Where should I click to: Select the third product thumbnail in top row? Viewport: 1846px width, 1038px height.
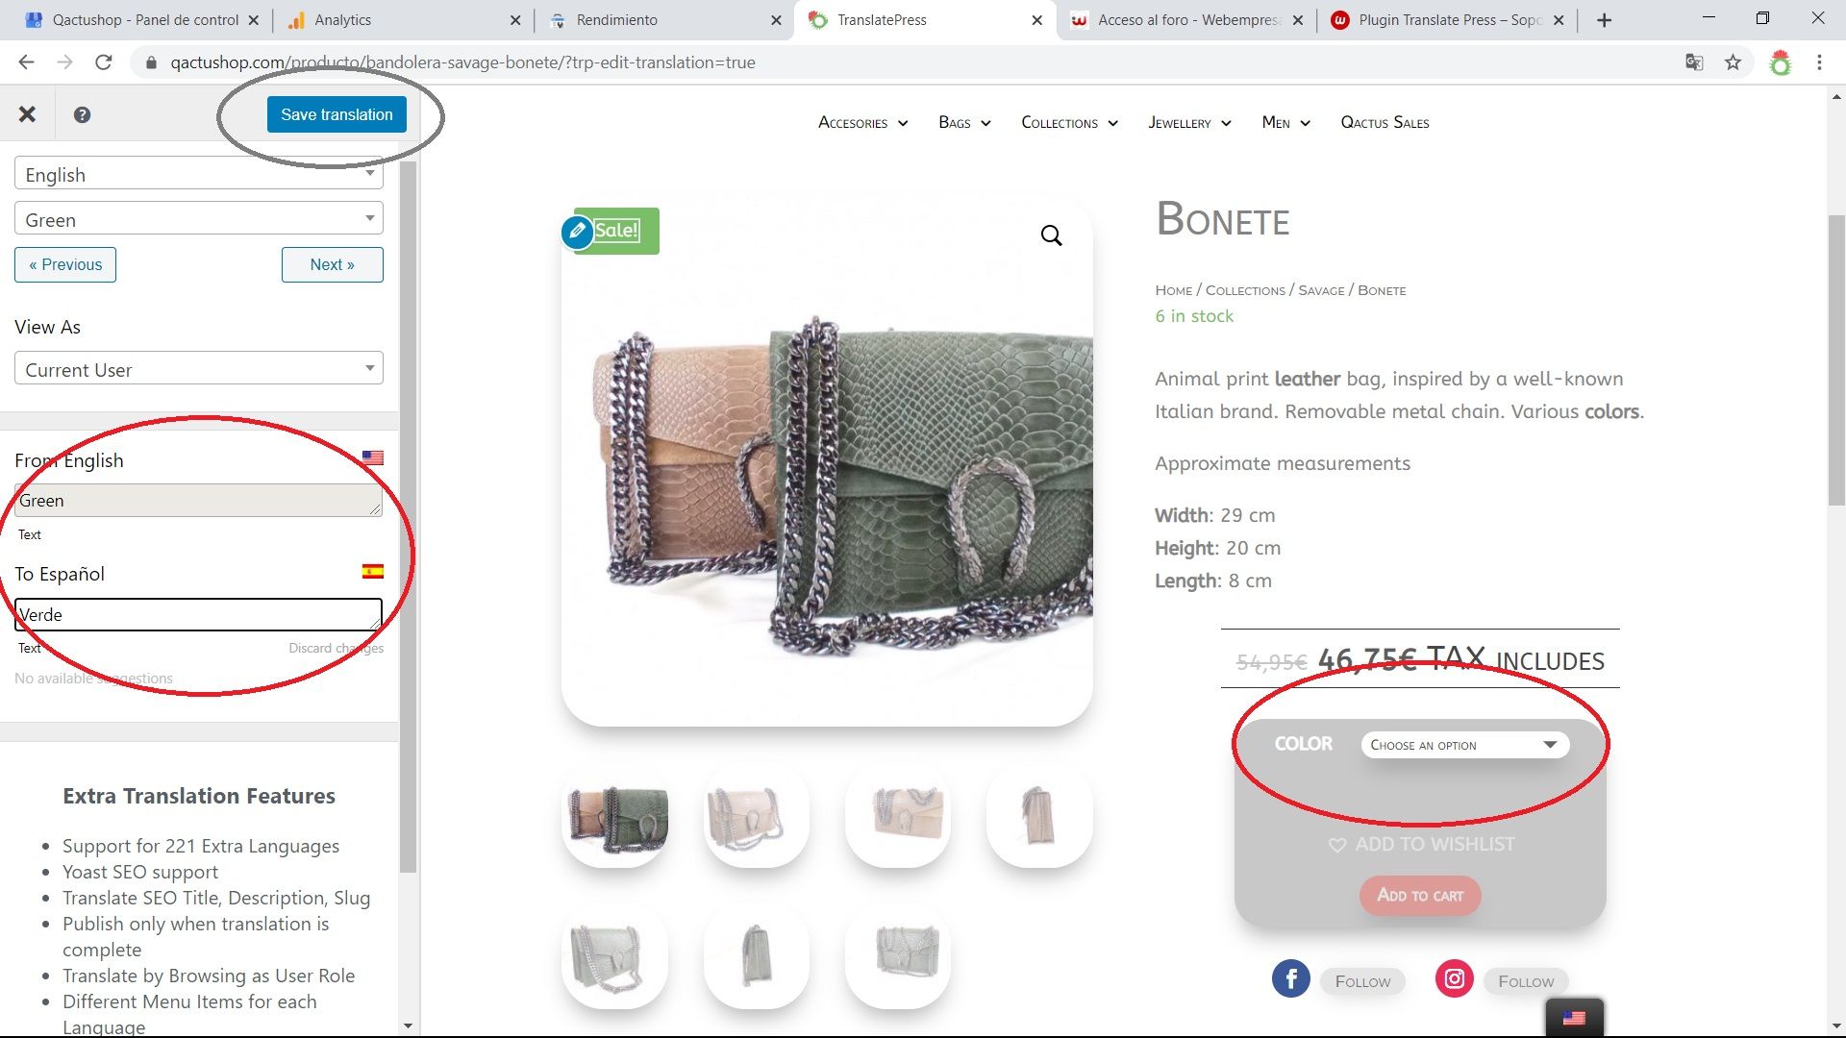pyautogui.click(x=898, y=817)
